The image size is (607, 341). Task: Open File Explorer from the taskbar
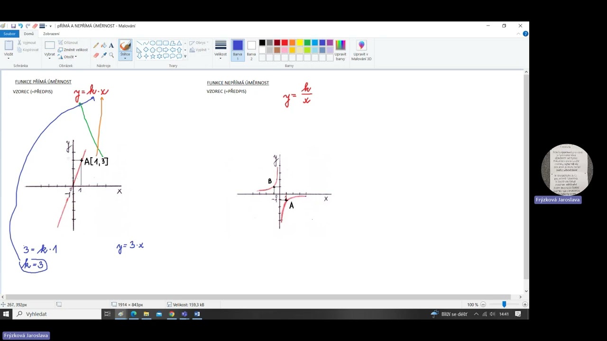click(x=146, y=314)
